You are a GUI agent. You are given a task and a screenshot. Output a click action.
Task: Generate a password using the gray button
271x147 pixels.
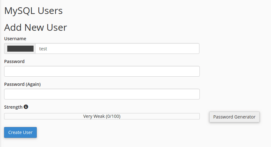234,117
